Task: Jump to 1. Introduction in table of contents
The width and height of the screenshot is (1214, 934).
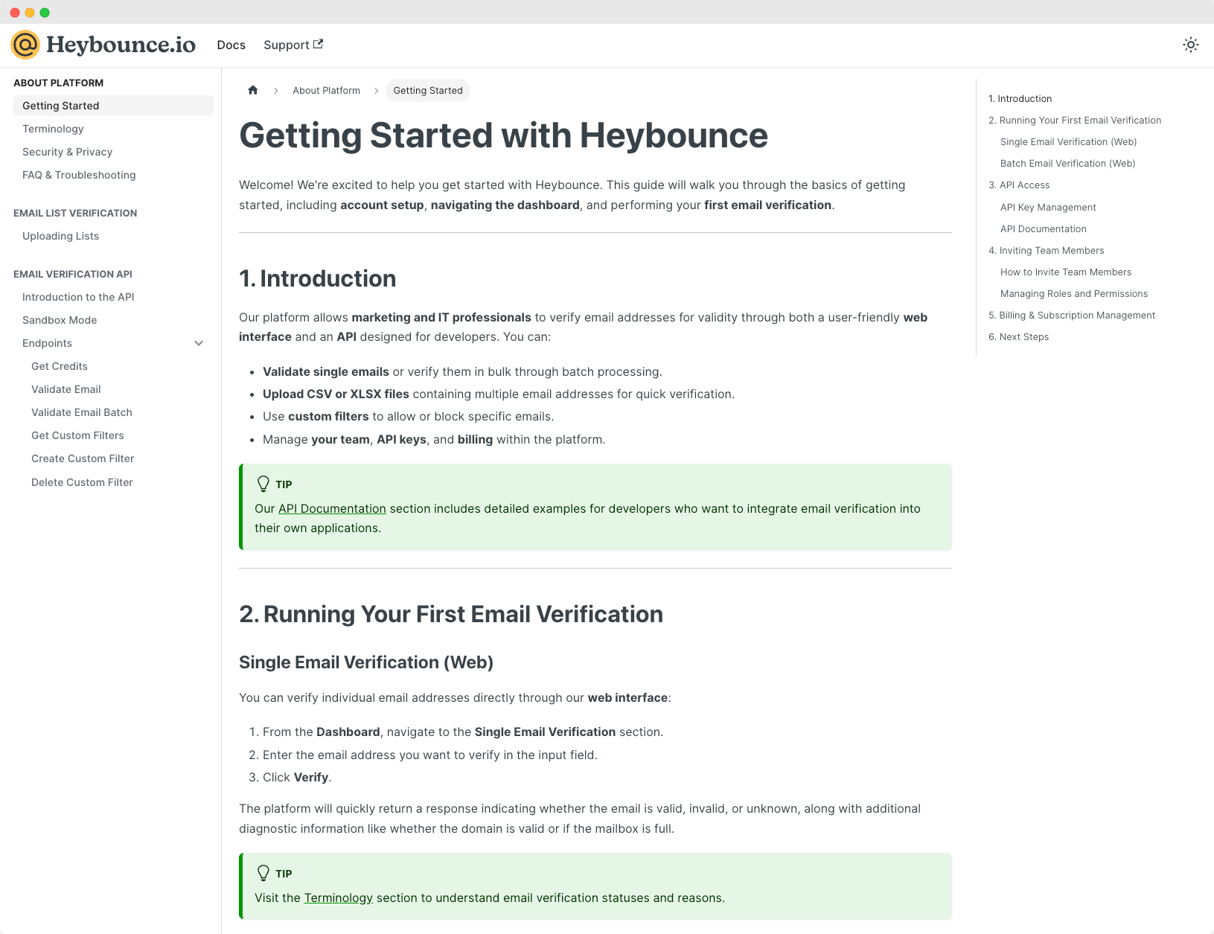Action: pyautogui.click(x=1020, y=98)
